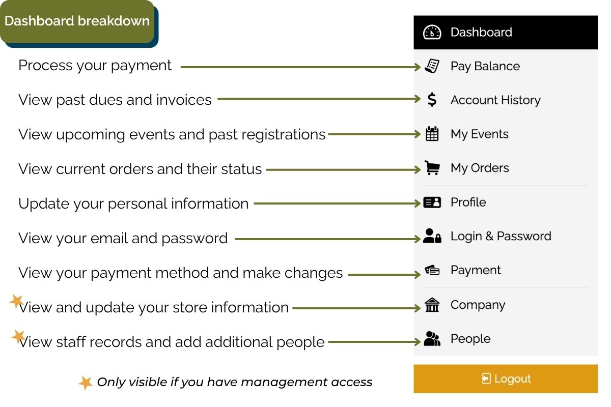Click the star beside management access note

pos(86,383)
